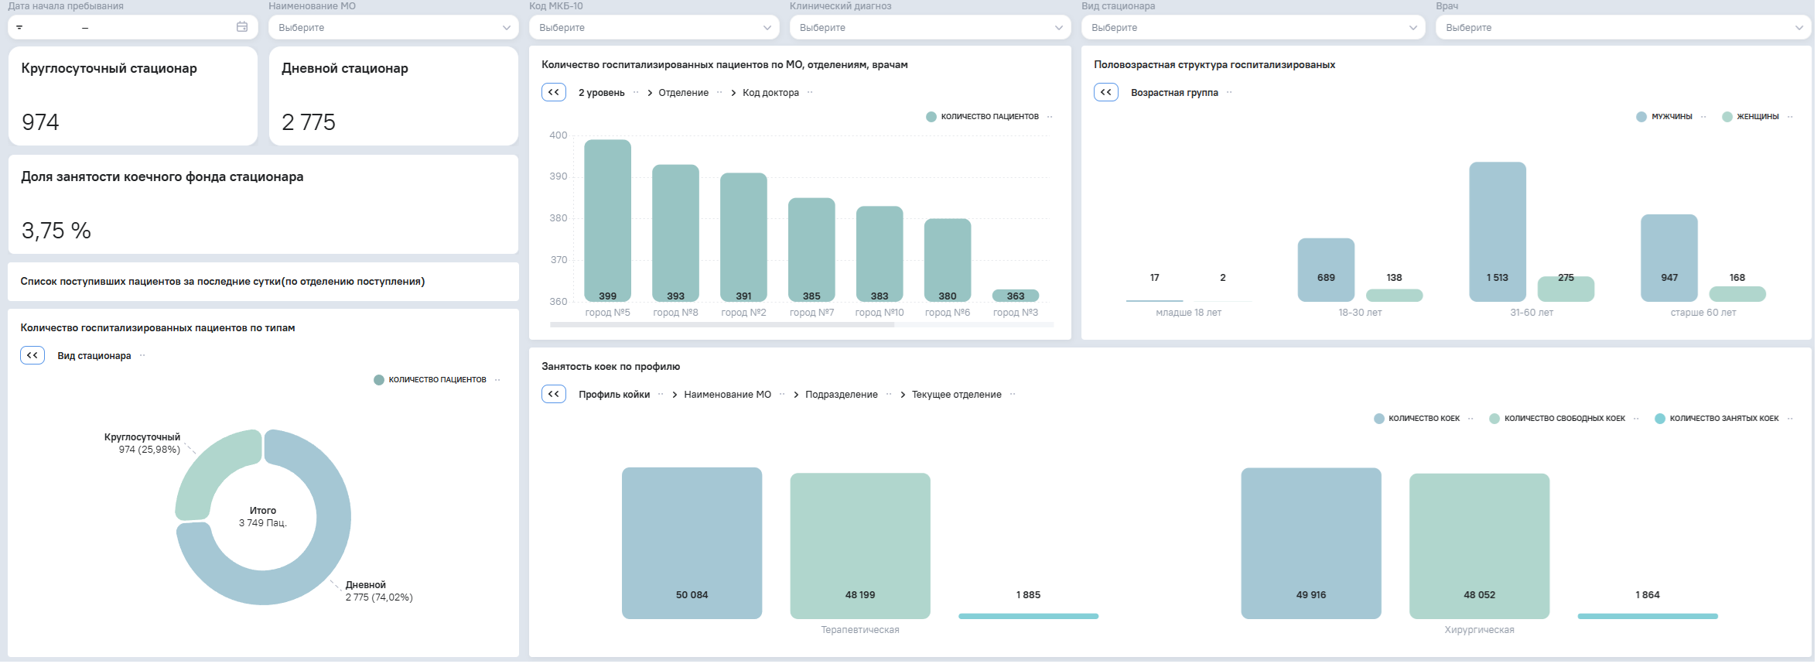This screenshot has height=664, width=1817.
Task: Click back arrows in bed occupancy chart
Action: 554,394
